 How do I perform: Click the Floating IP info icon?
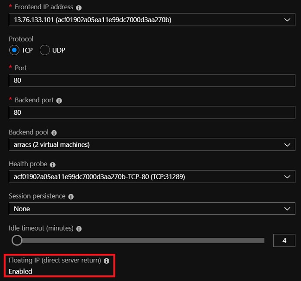coord(107,261)
